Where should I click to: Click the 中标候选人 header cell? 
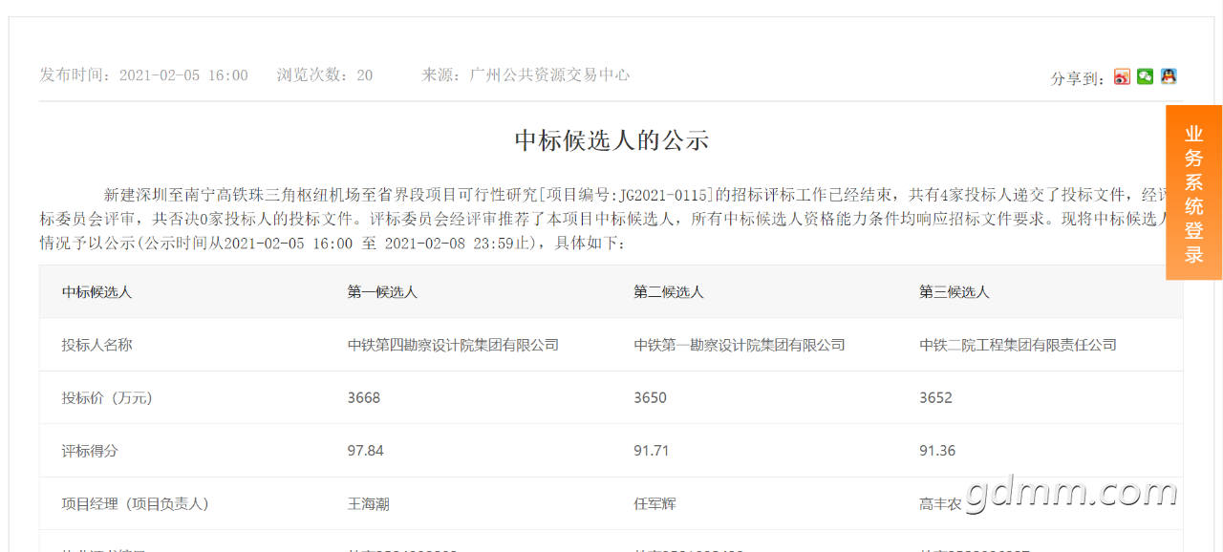97,292
